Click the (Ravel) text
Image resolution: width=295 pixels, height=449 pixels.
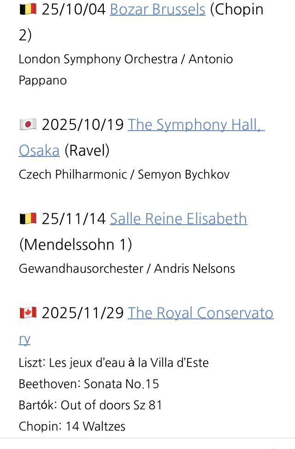coord(87,150)
